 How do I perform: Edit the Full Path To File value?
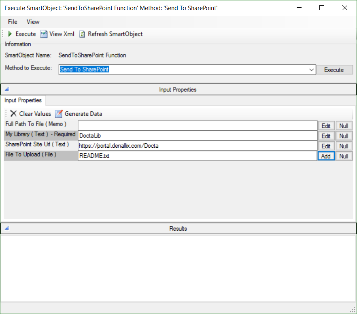pos(326,125)
